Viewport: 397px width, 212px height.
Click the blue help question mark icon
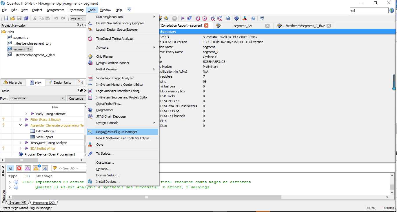(x=253, y=18)
